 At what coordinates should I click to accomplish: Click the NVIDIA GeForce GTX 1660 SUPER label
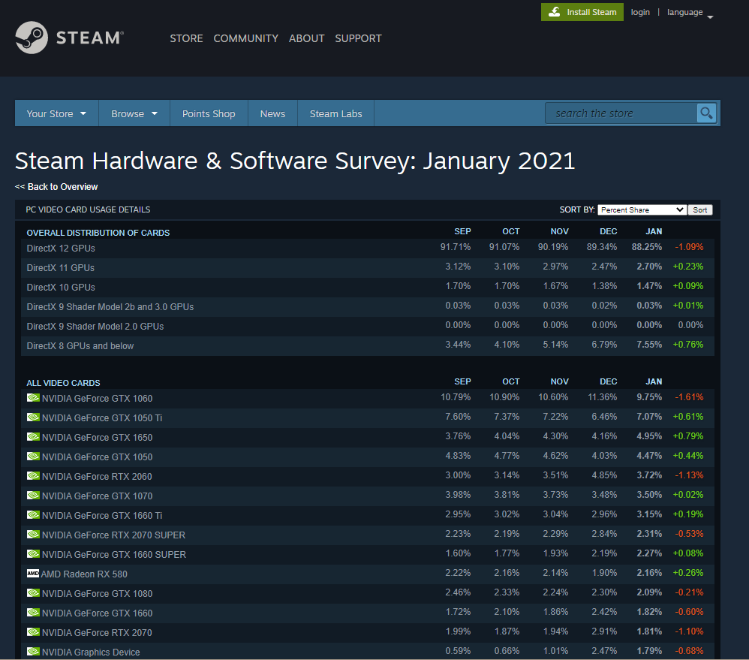114,555
